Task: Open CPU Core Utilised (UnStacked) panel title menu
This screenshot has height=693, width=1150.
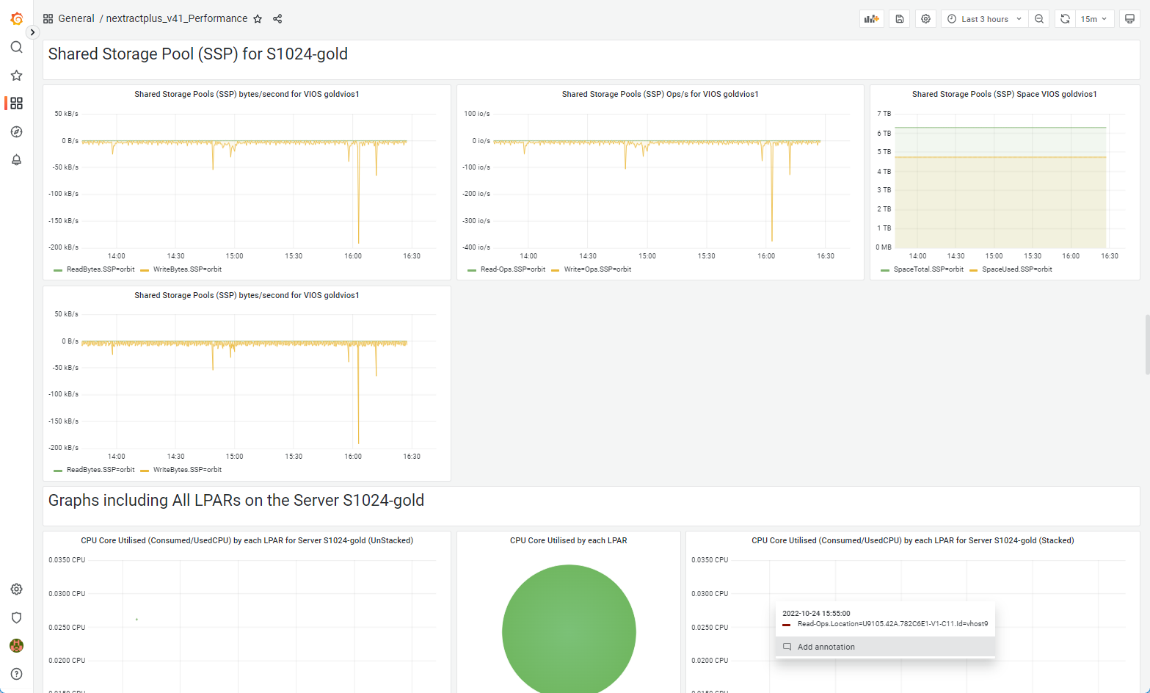Action: click(247, 540)
